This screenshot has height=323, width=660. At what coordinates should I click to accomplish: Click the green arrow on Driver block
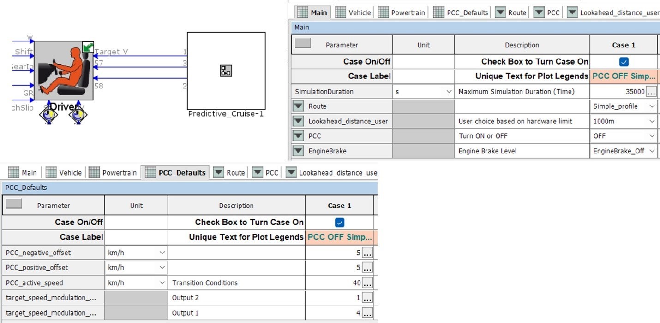(x=88, y=47)
